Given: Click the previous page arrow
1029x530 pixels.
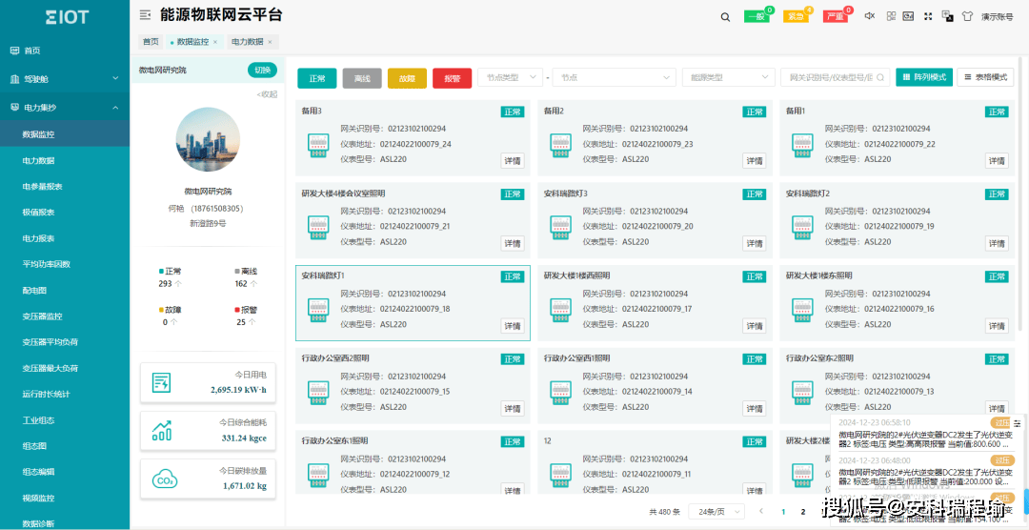Looking at the screenshot, I should (x=761, y=511).
